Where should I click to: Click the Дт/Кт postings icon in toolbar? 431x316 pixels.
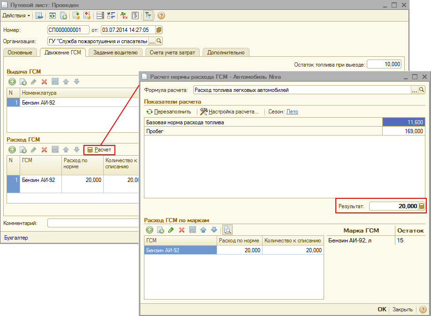[124, 15]
